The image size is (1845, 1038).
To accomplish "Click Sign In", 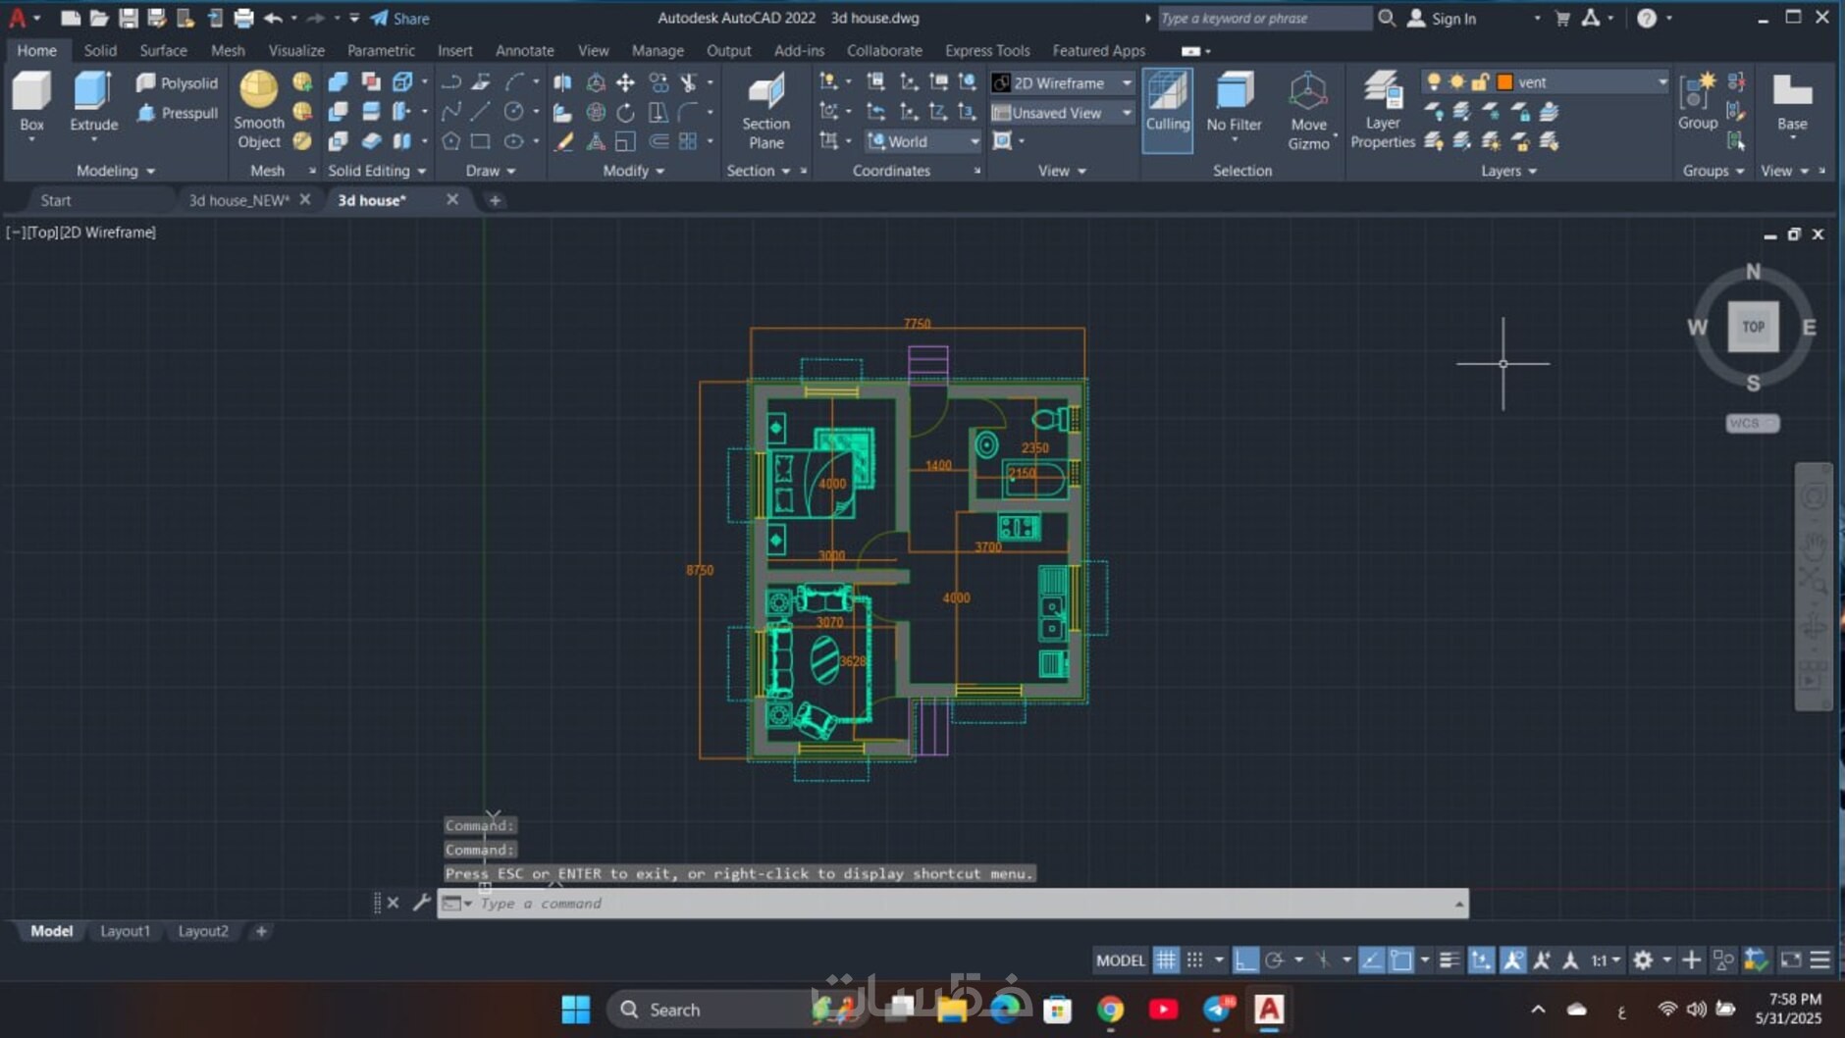I will pyautogui.click(x=1443, y=18).
